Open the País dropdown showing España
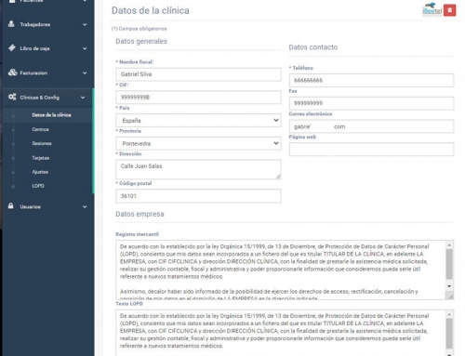The height and width of the screenshot is (356, 465). point(198,120)
